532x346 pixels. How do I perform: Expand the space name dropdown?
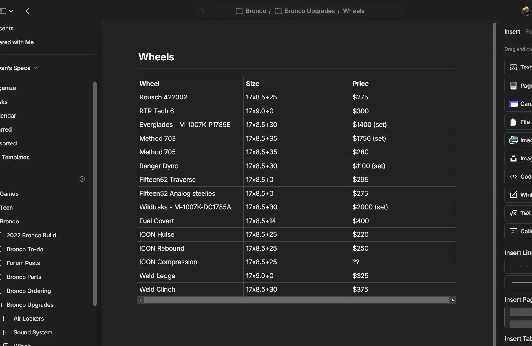[36, 68]
